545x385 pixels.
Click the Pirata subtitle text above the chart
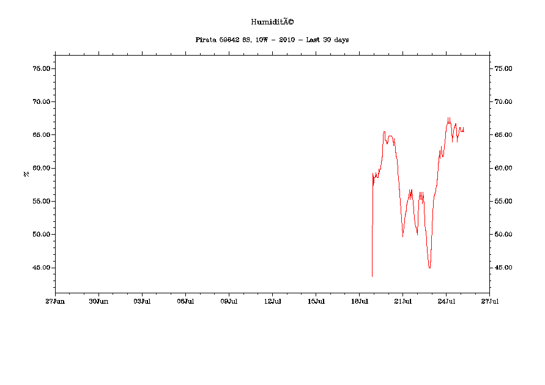point(272,40)
